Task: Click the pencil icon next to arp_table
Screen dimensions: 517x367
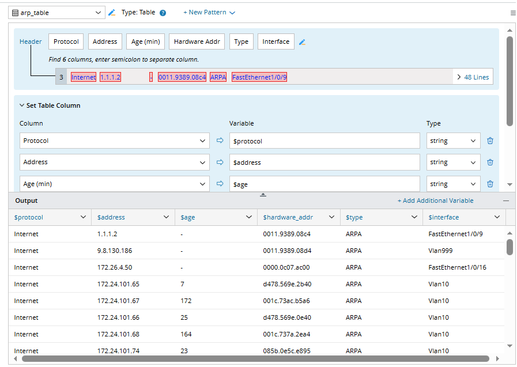Action: [x=112, y=13]
